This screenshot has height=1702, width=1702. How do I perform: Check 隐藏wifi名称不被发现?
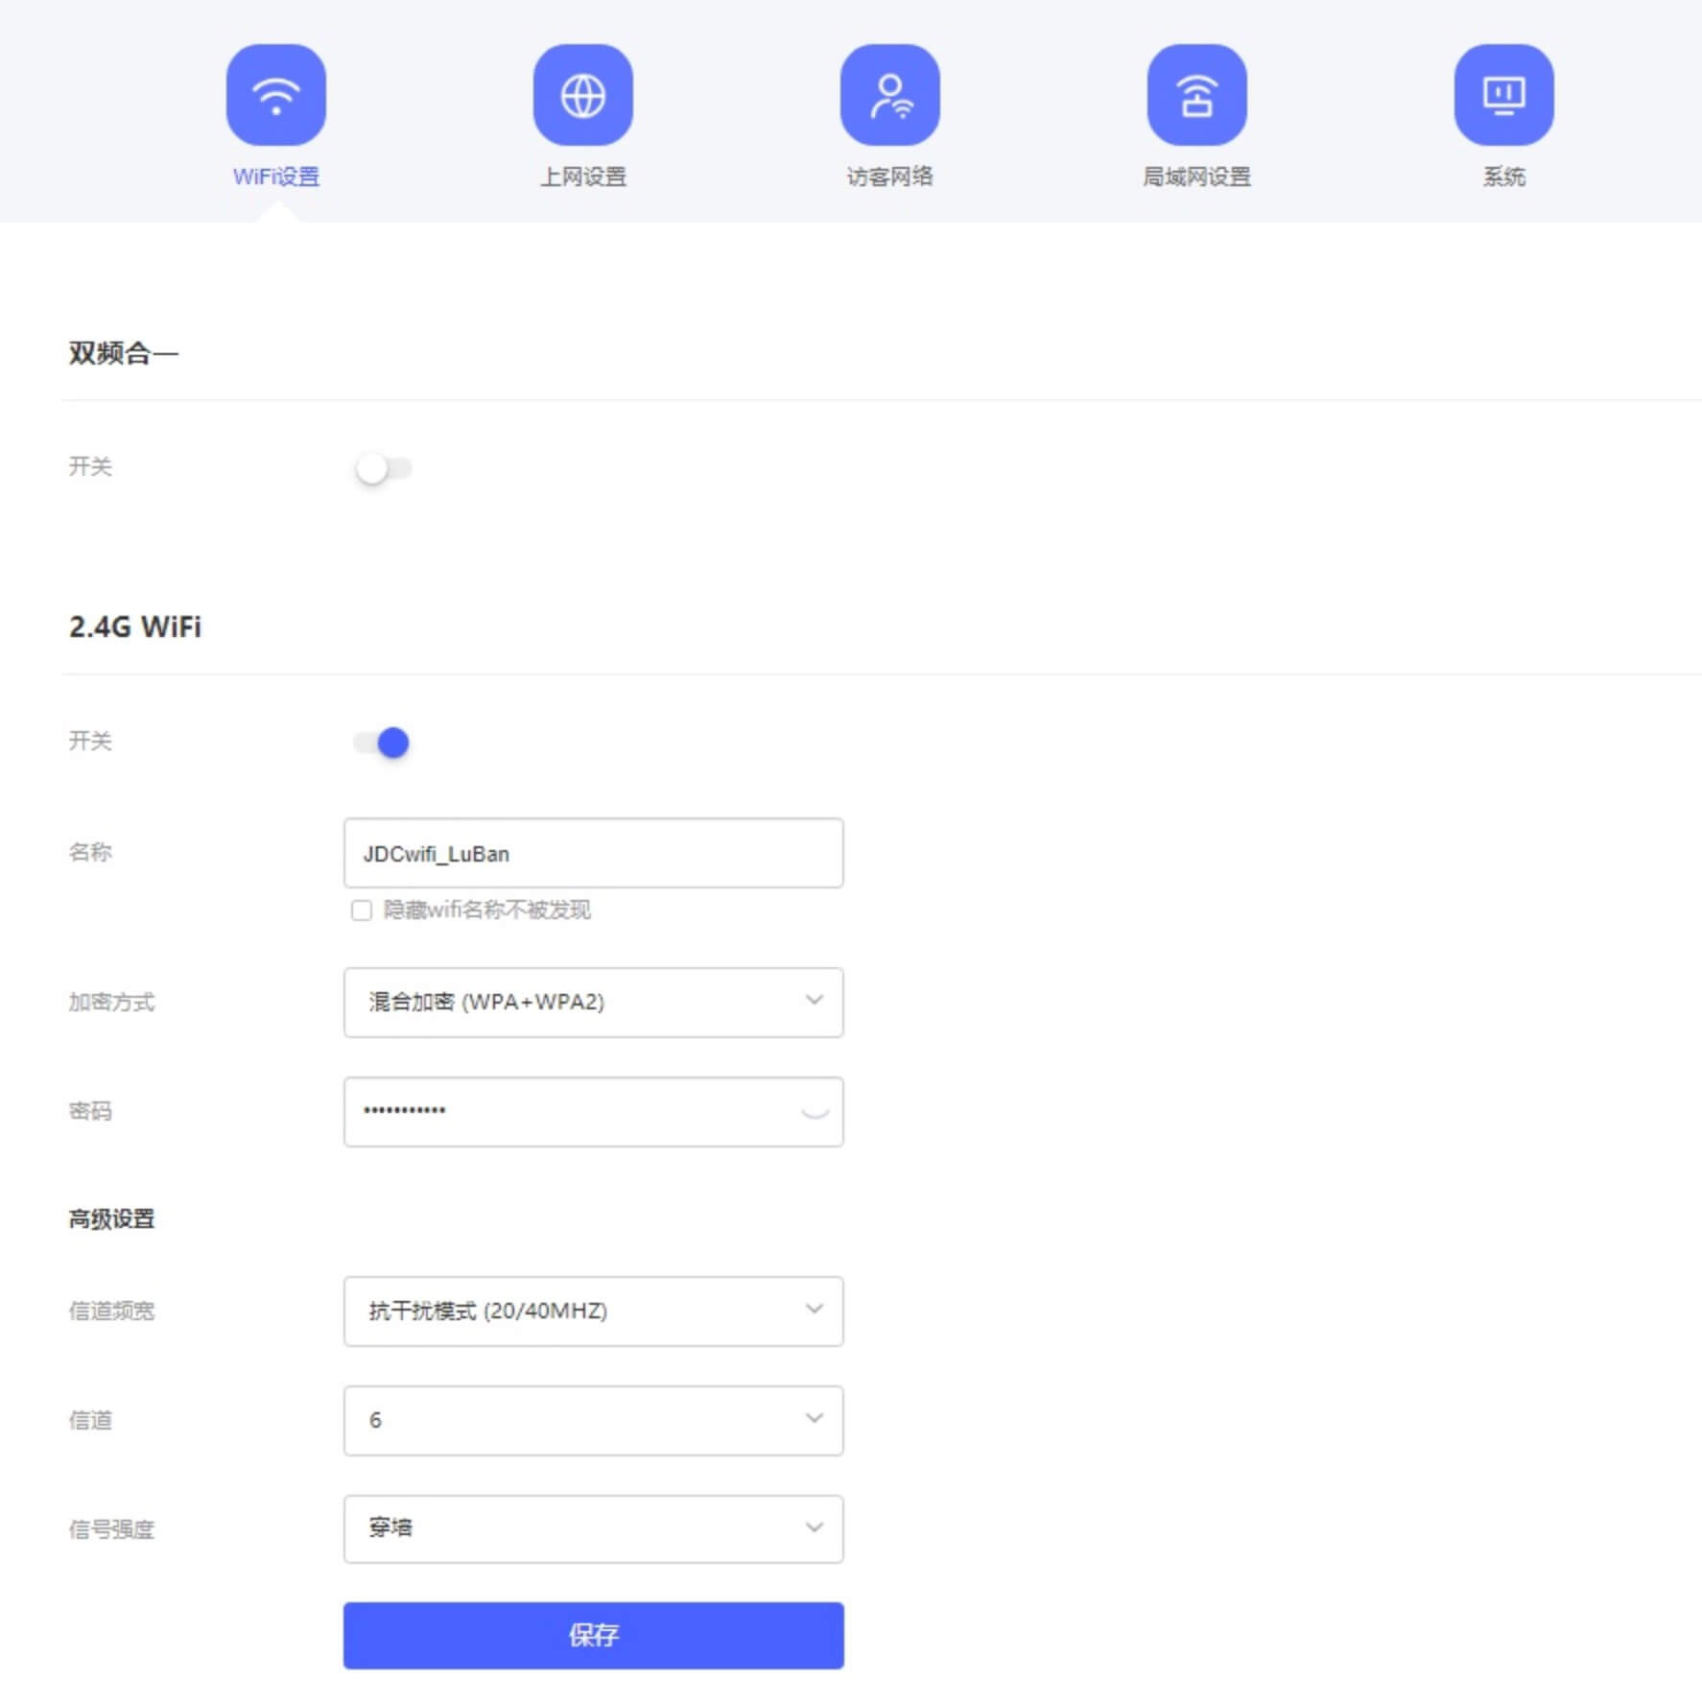pyautogui.click(x=361, y=911)
